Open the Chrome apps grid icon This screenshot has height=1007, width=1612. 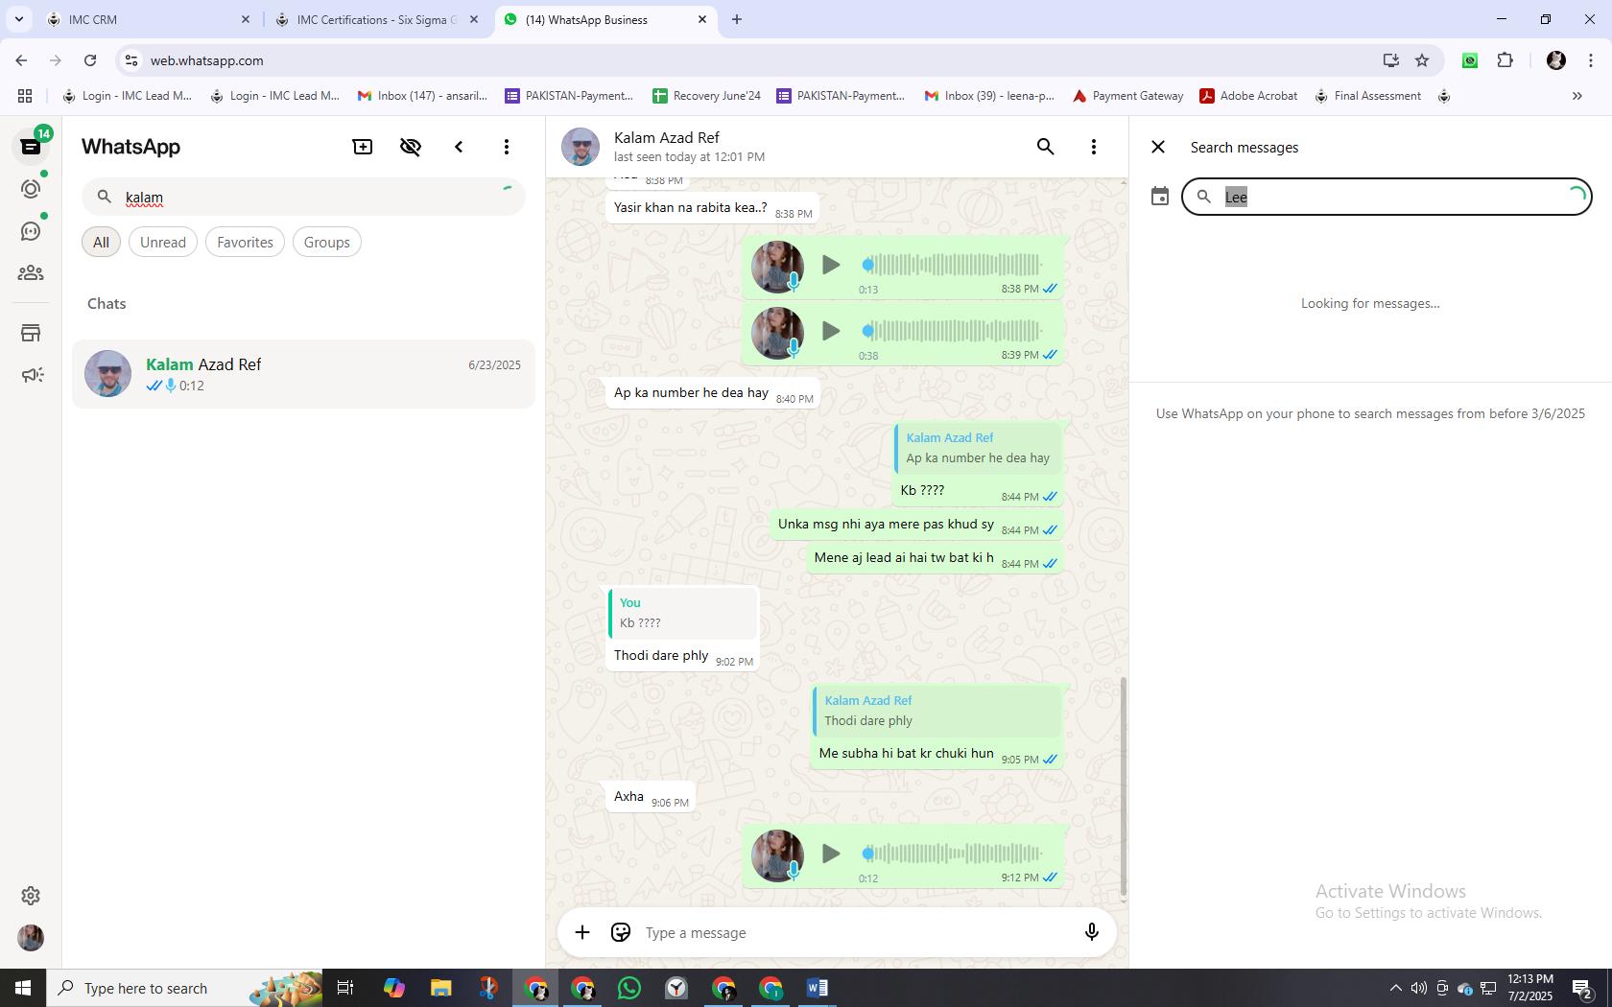(x=25, y=96)
